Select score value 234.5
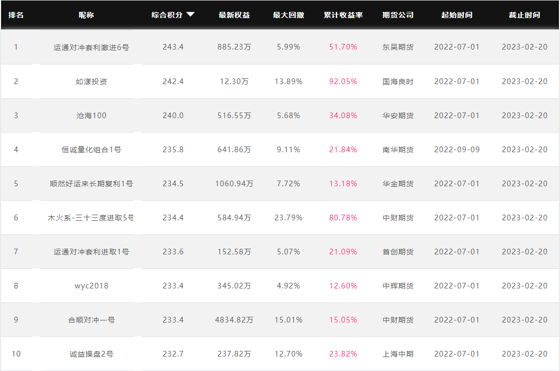Viewport: 560px width, 371px height. point(173,184)
